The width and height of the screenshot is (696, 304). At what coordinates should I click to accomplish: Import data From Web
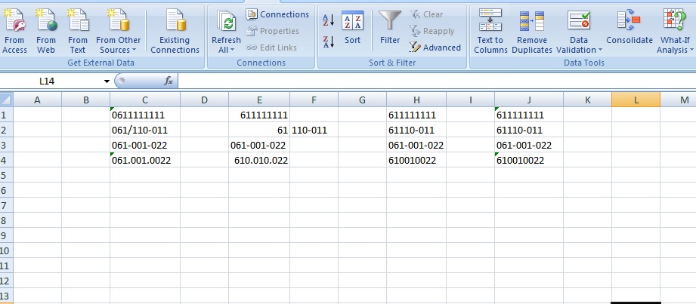(46, 32)
